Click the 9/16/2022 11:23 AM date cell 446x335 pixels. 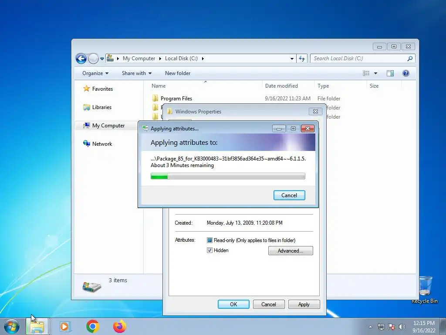pyautogui.click(x=287, y=99)
